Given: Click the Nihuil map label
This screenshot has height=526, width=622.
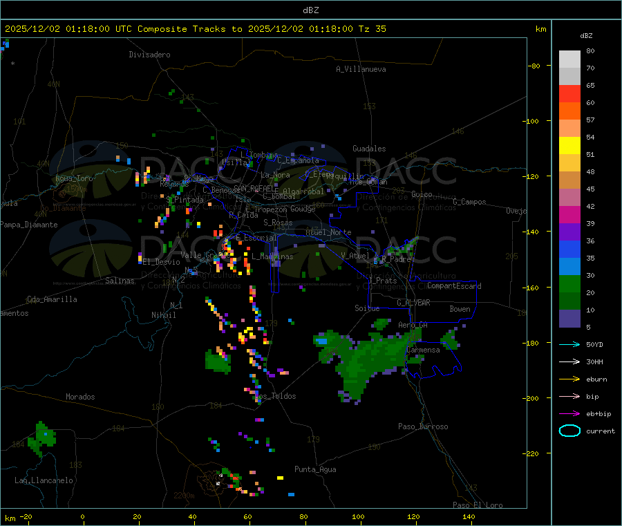Looking at the screenshot, I should tap(163, 315).
